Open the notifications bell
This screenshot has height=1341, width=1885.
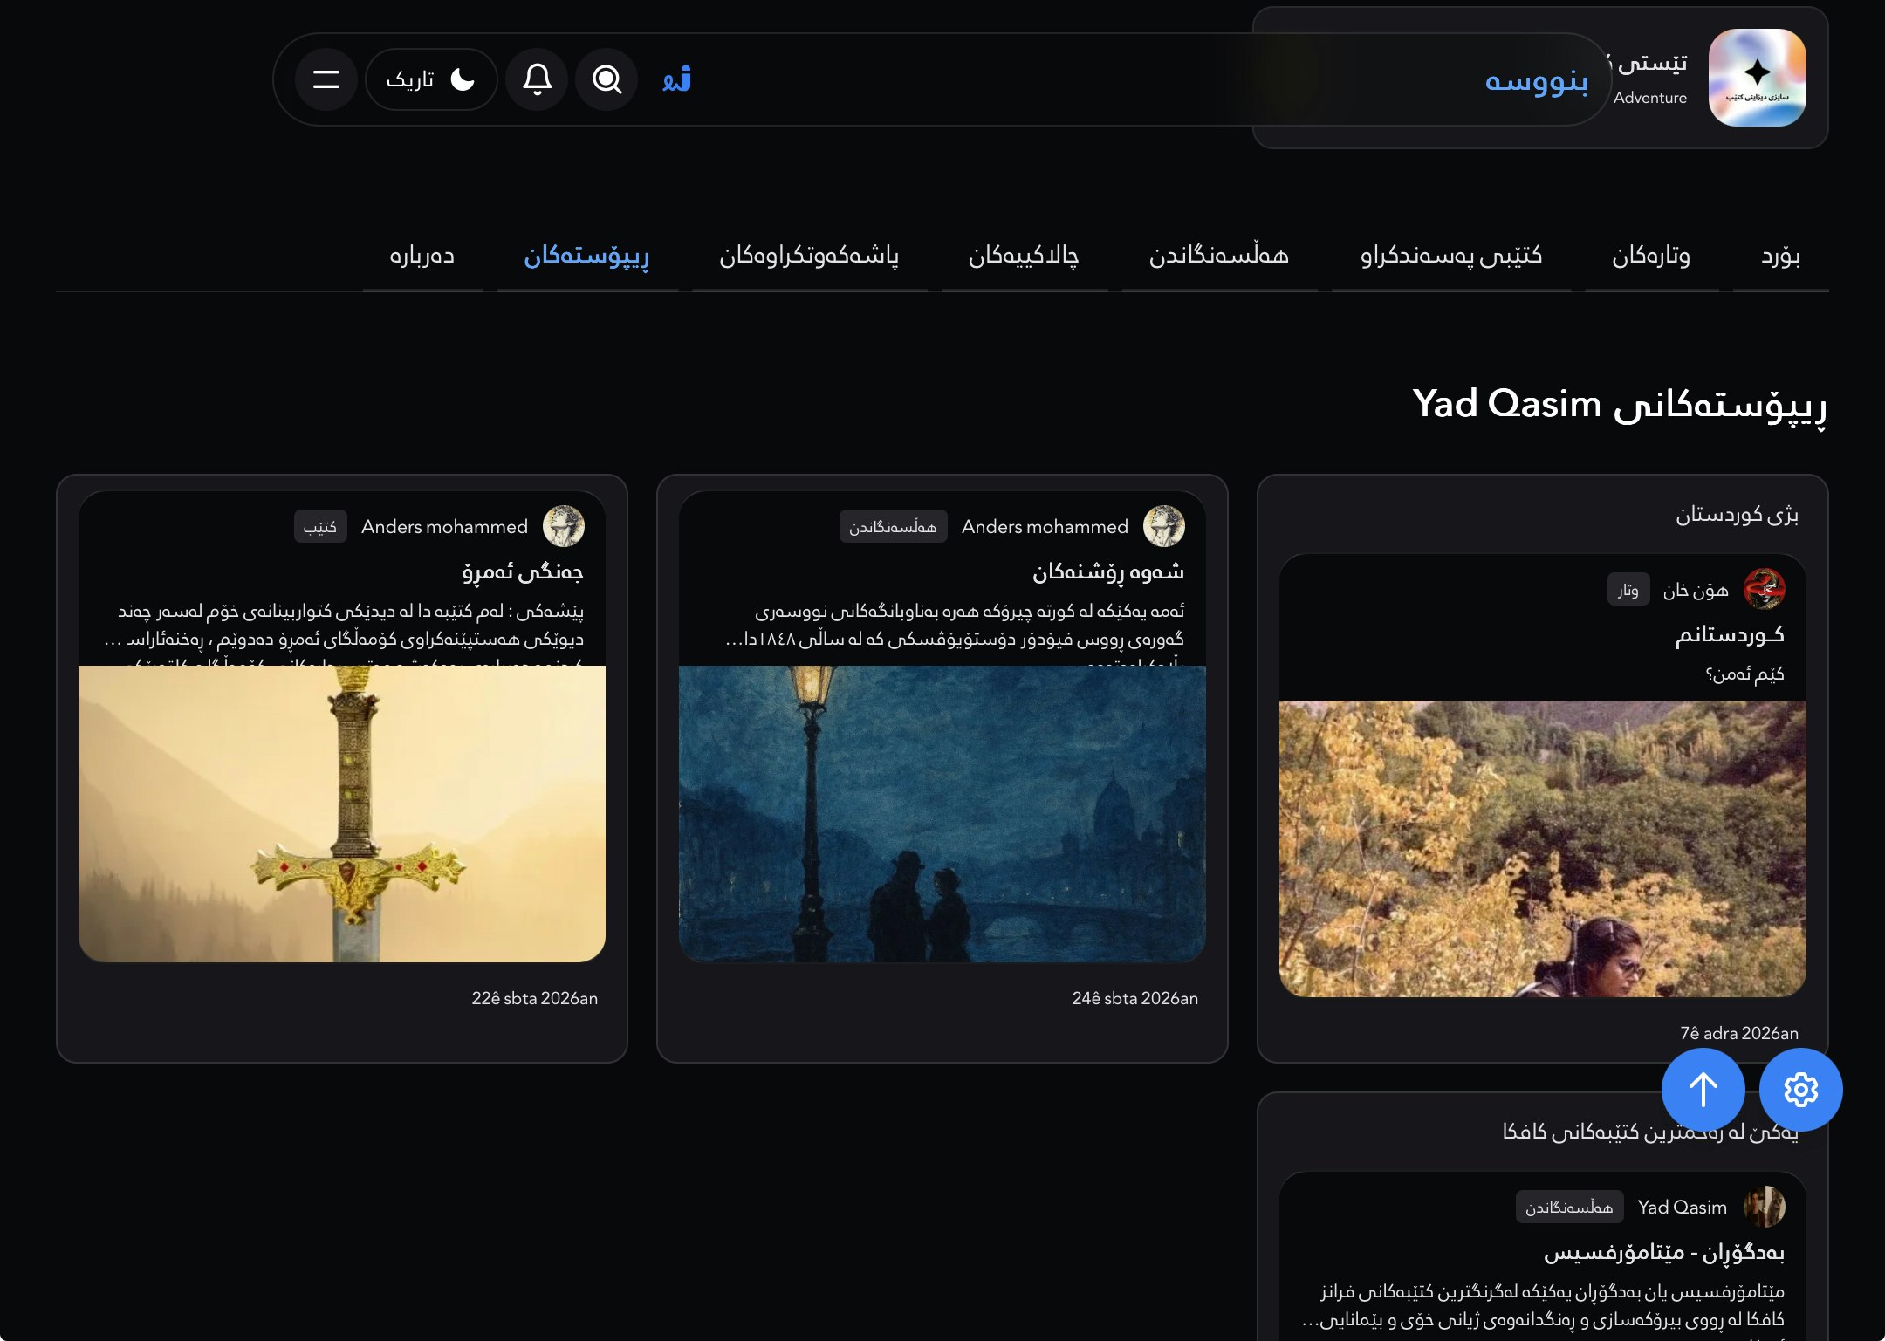tap(537, 79)
